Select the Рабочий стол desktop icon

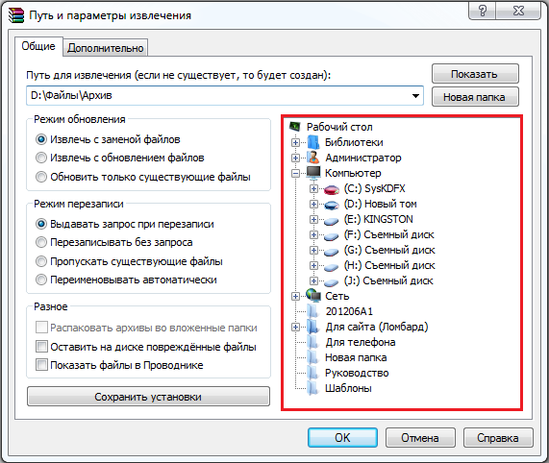pyautogui.click(x=295, y=126)
